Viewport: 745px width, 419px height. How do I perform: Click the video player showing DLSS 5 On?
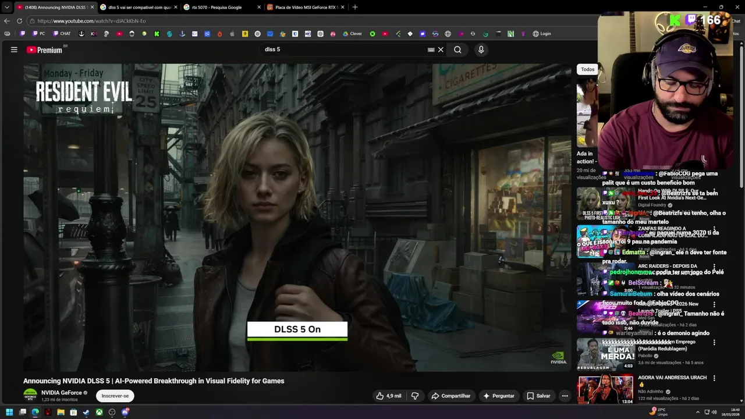coord(297,217)
